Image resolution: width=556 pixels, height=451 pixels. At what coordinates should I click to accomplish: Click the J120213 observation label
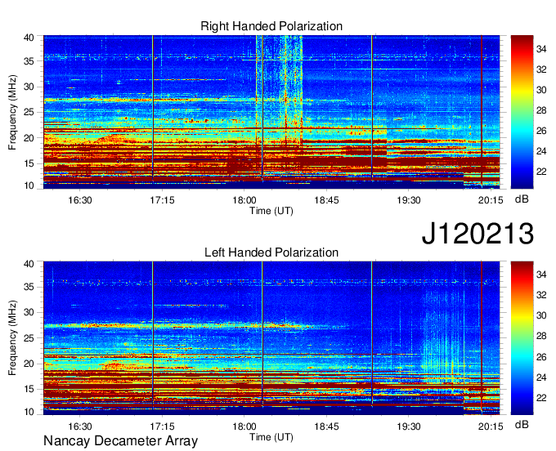(x=478, y=234)
